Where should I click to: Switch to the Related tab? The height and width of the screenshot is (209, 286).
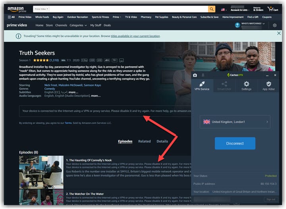145,141
